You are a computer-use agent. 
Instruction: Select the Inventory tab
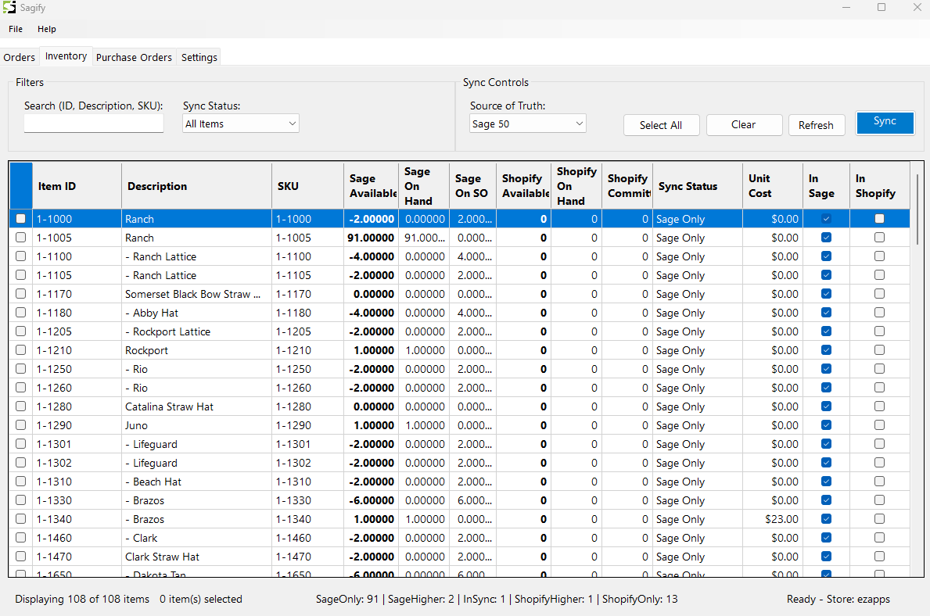click(66, 56)
